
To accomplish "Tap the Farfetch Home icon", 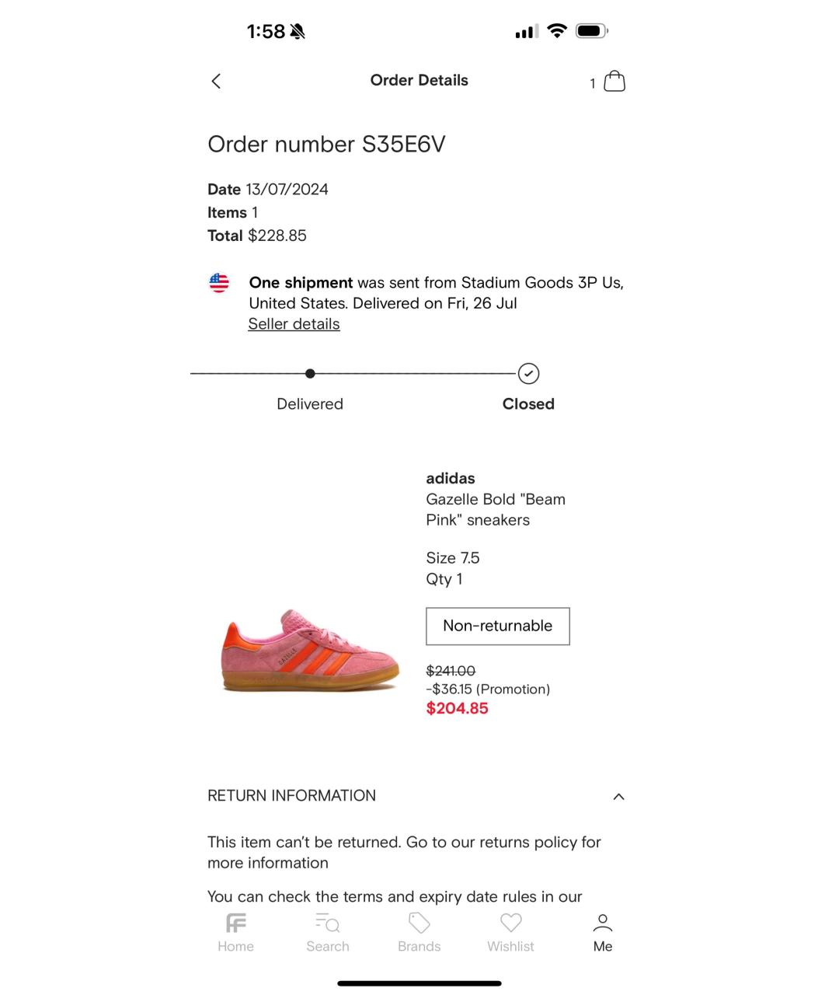I will [x=235, y=923].
